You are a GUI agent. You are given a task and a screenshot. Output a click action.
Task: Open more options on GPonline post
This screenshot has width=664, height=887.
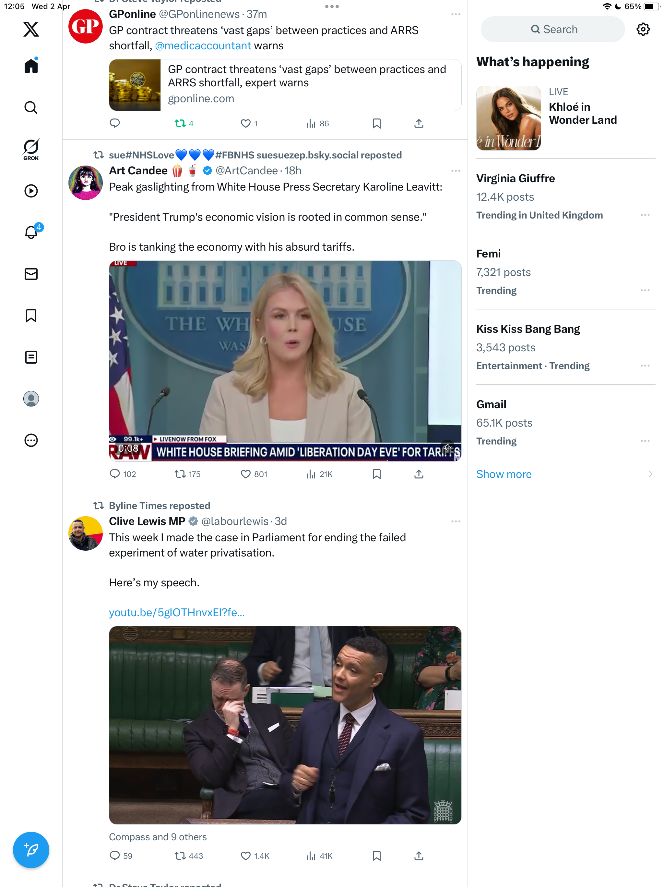pos(455,14)
